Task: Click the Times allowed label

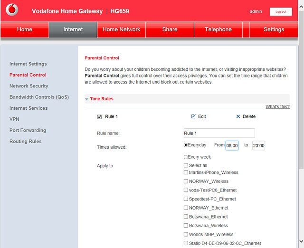Action: [x=112, y=147]
